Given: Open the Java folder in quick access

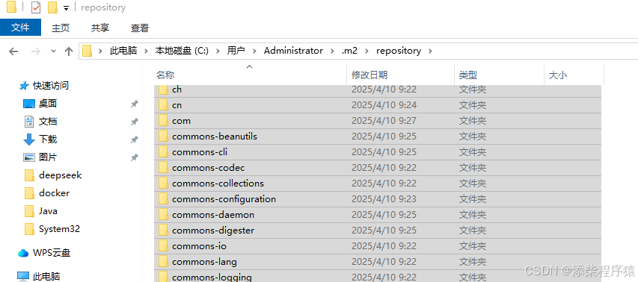Looking at the screenshot, I should [x=48, y=210].
